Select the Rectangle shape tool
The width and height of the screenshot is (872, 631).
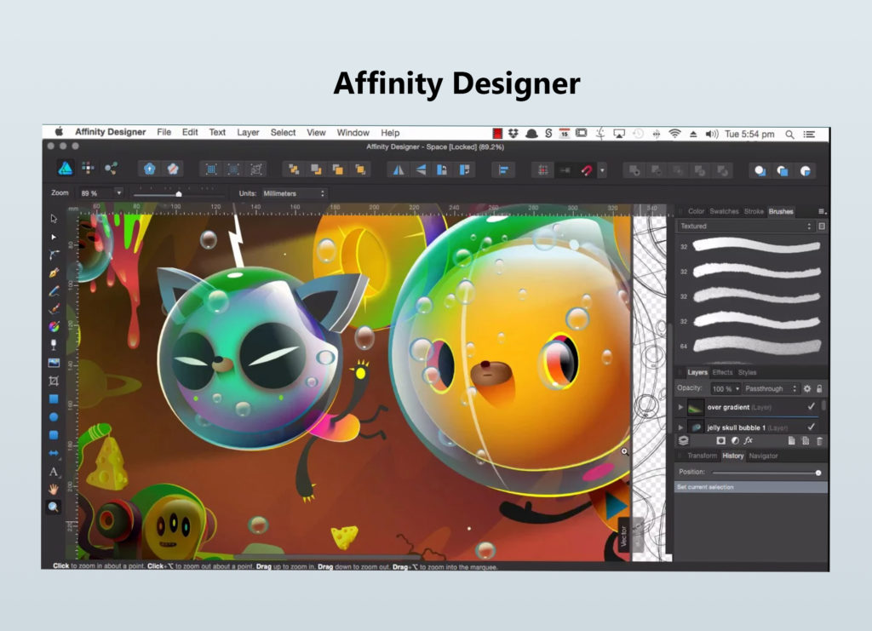pyautogui.click(x=54, y=399)
